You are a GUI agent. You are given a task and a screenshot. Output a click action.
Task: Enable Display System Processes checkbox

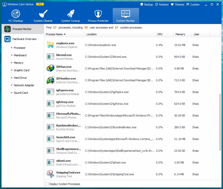click(47, 184)
